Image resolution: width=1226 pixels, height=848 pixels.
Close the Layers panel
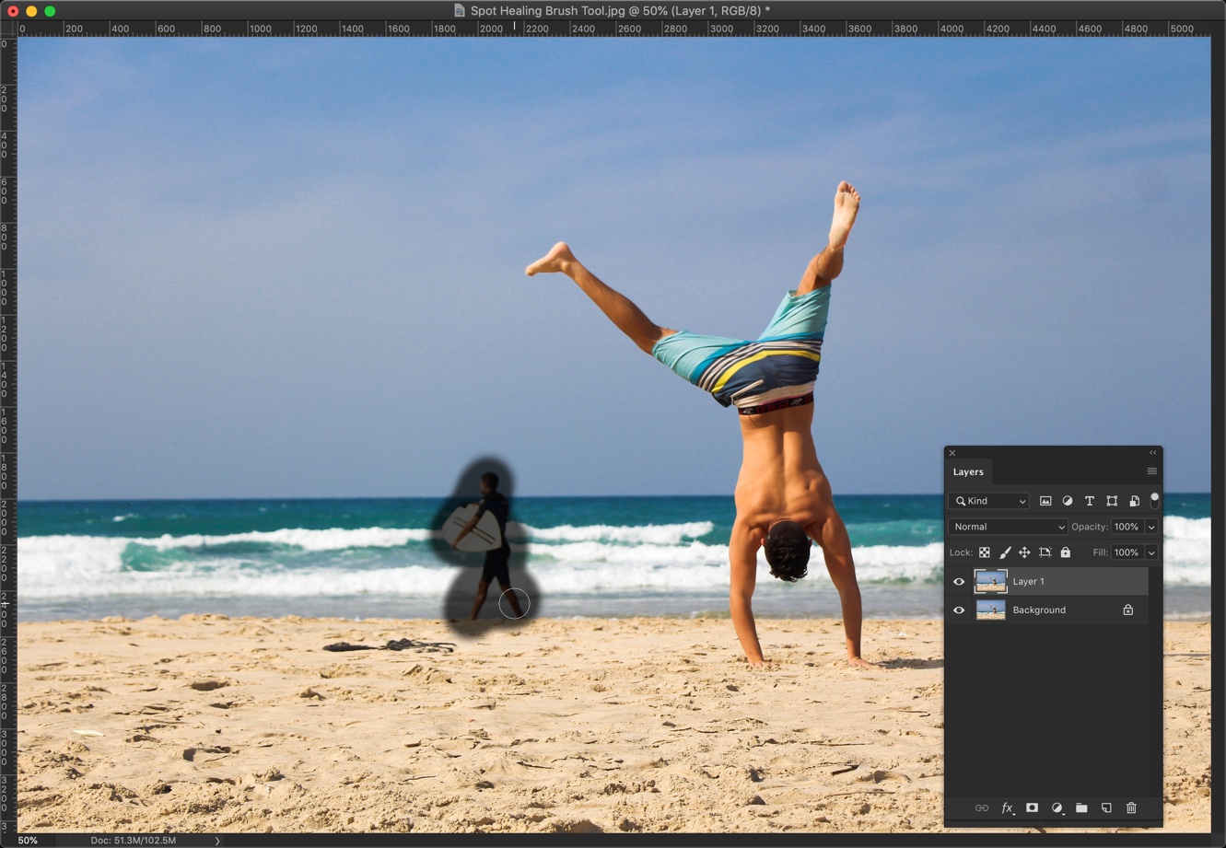(952, 453)
